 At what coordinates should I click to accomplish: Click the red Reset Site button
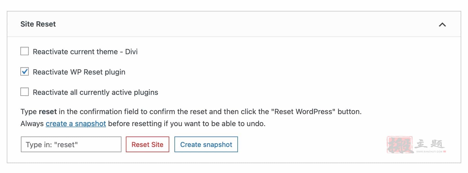click(x=147, y=144)
